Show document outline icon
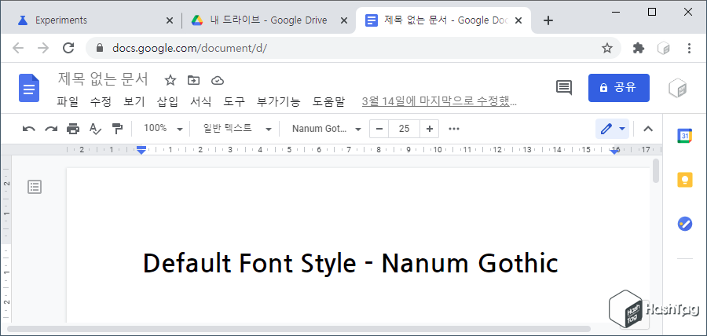The width and height of the screenshot is (707, 336). [35, 187]
